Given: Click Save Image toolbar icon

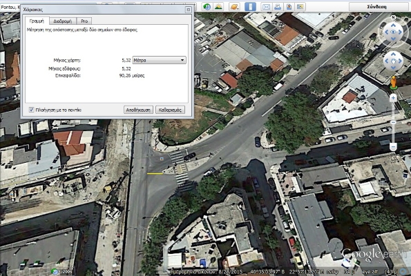Looking at the screenshot, I should click(x=289, y=7).
